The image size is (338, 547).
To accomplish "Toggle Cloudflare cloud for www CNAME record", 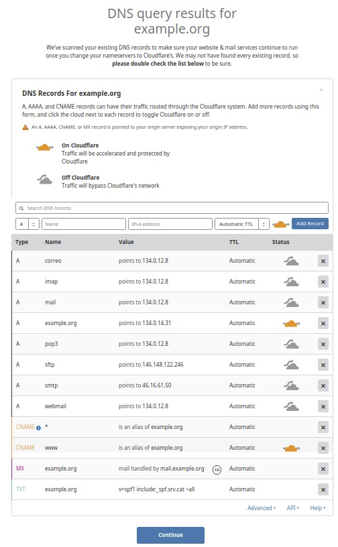I will (x=291, y=448).
